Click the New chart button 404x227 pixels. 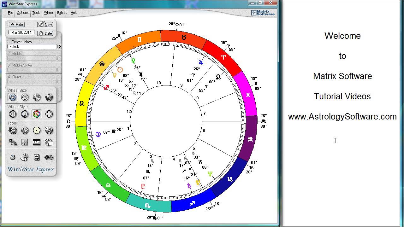click(45, 24)
